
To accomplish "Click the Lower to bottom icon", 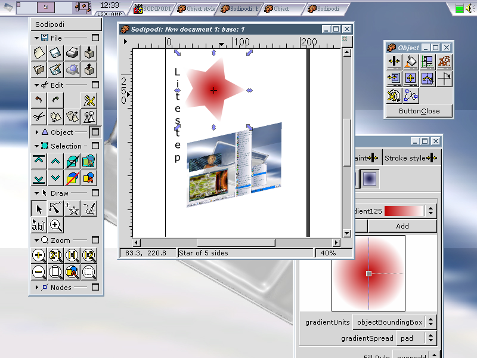I will coord(39,178).
